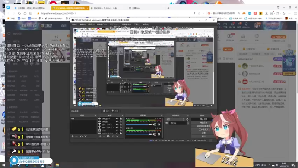
Task: Mute the Mic/Aux audio track
Action: point(154,124)
